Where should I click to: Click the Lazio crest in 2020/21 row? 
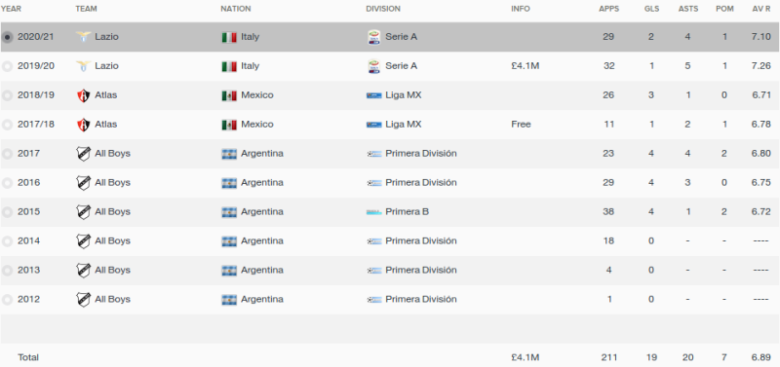point(83,37)
